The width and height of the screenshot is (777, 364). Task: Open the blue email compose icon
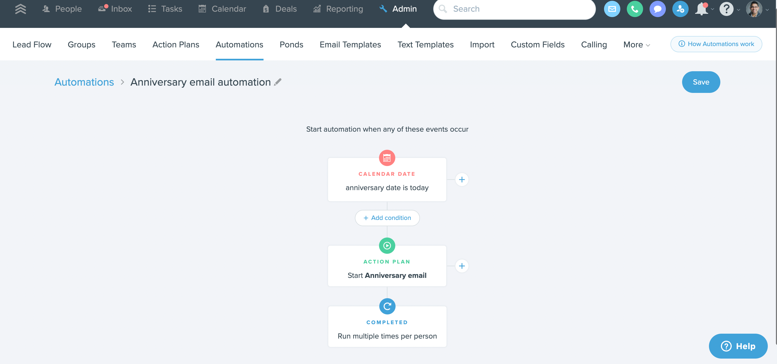coord(612,9)
